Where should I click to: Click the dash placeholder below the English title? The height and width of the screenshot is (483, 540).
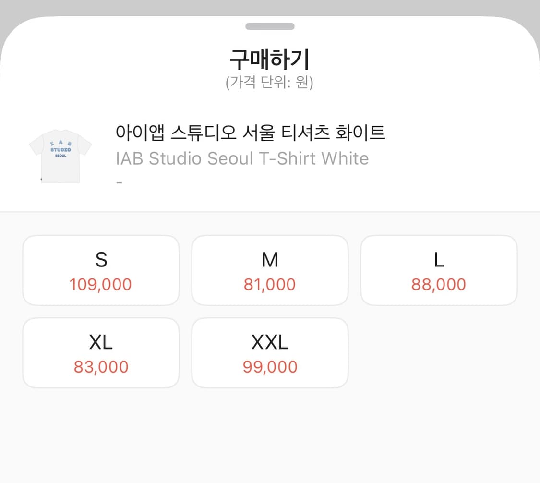(x=119, y=181)
